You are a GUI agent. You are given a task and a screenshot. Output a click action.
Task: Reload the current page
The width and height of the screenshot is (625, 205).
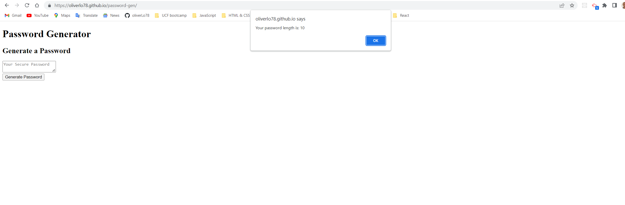coord(27,5)
